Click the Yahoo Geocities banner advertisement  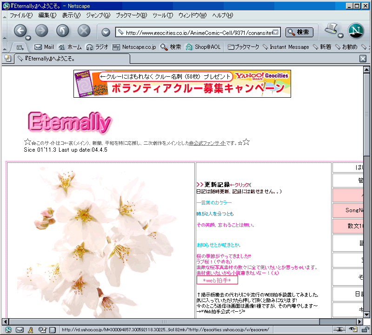click(182, 84)
